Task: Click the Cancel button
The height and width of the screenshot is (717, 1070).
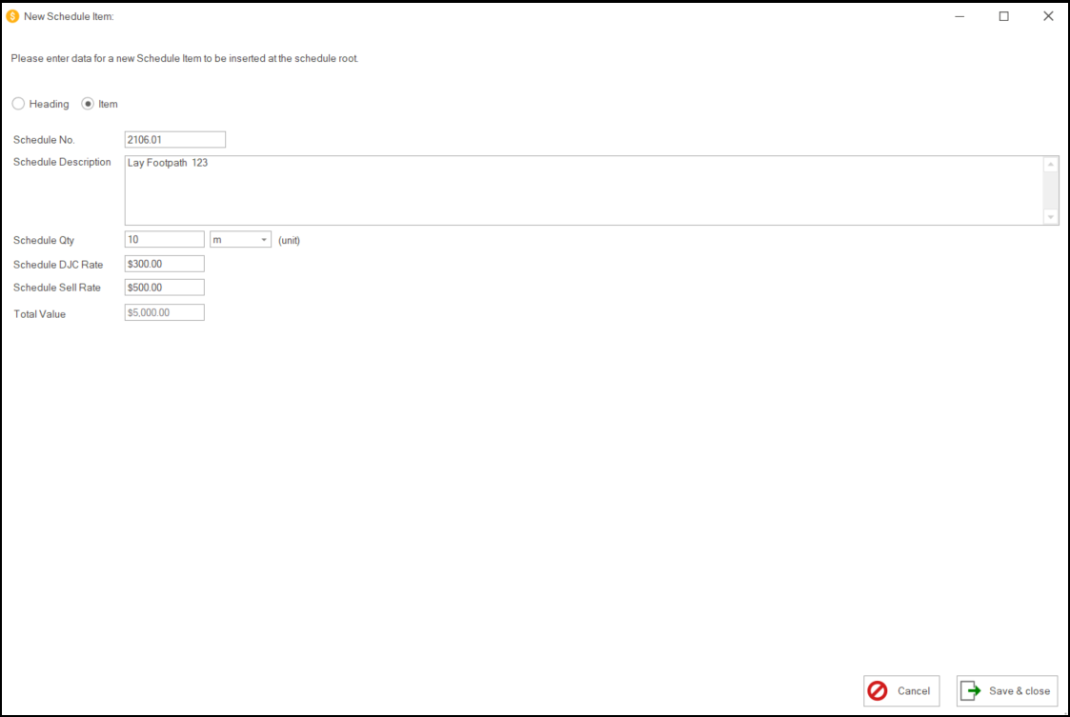Action: (901, 691)
